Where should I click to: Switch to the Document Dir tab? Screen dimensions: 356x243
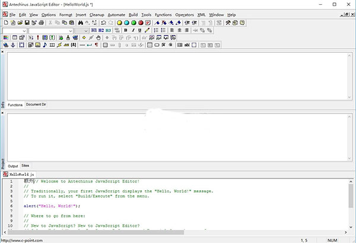(36, 105)
